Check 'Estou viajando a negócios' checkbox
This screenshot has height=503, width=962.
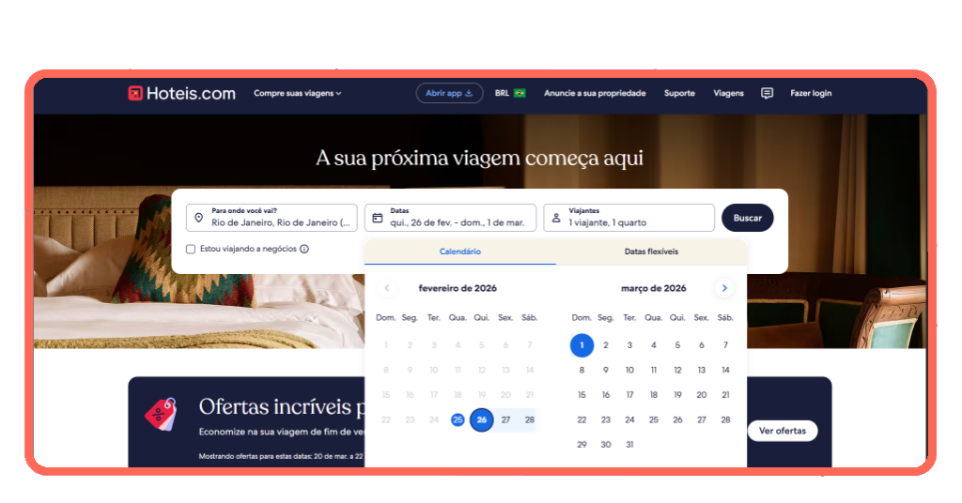(x=191, y=249)
